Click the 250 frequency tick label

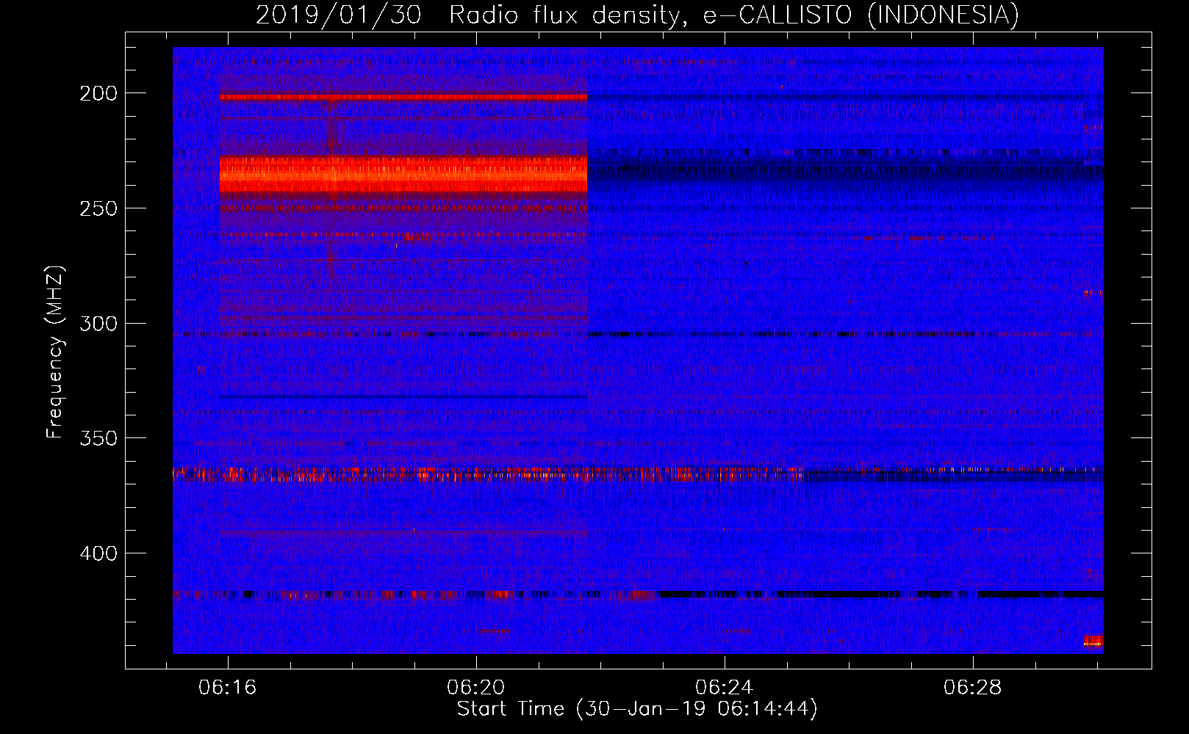coord(98,208)
